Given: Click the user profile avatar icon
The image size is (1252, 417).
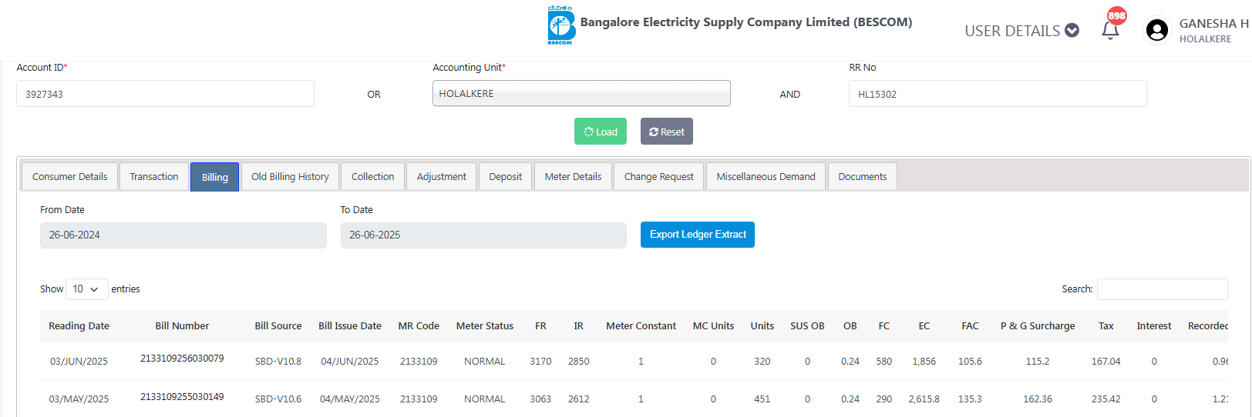Looking at the screenshot, I should coord(1156,30).
